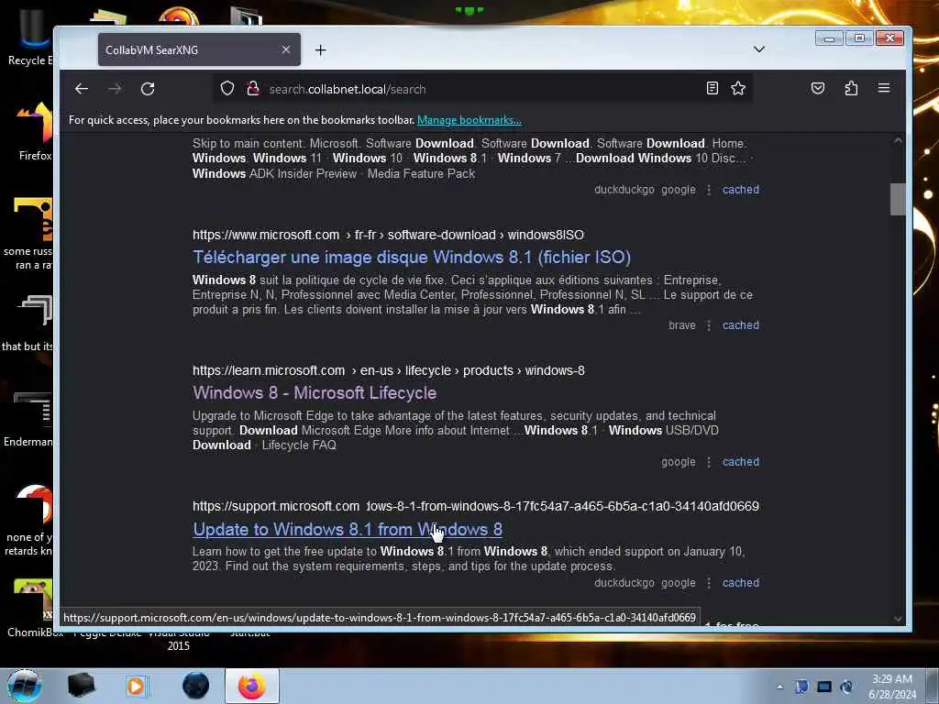Open Télécharger une image disque Windows 8.1 result
939x704 pixels.
tap(412, 258)
